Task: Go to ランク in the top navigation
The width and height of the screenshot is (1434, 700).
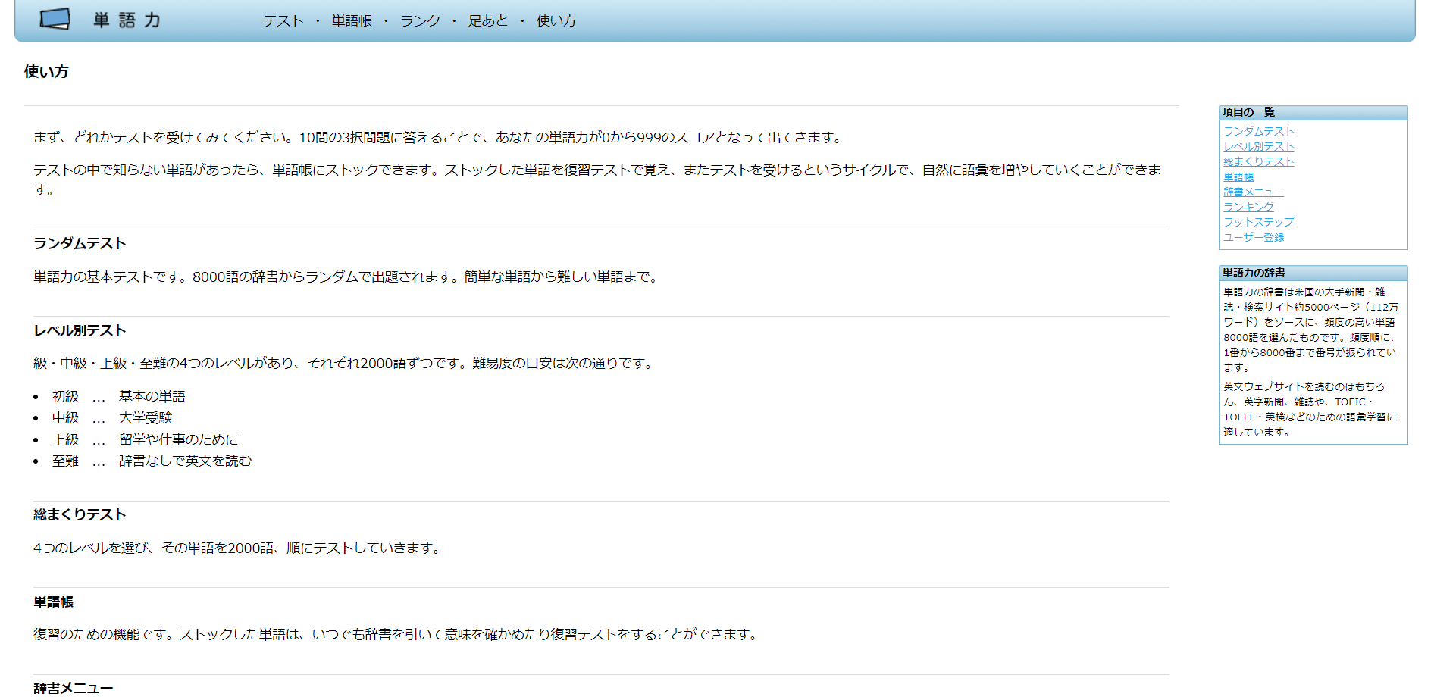Action: point(420,21)
